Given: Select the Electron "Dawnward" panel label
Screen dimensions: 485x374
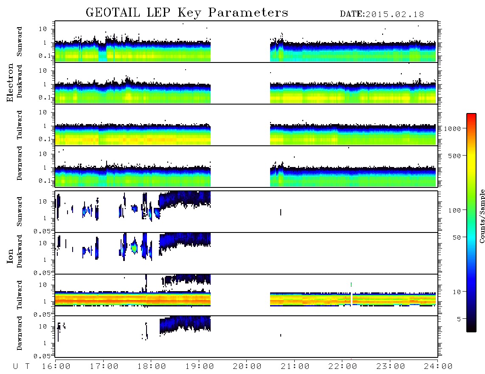Looking at the screenshot, I should [20, 163].
